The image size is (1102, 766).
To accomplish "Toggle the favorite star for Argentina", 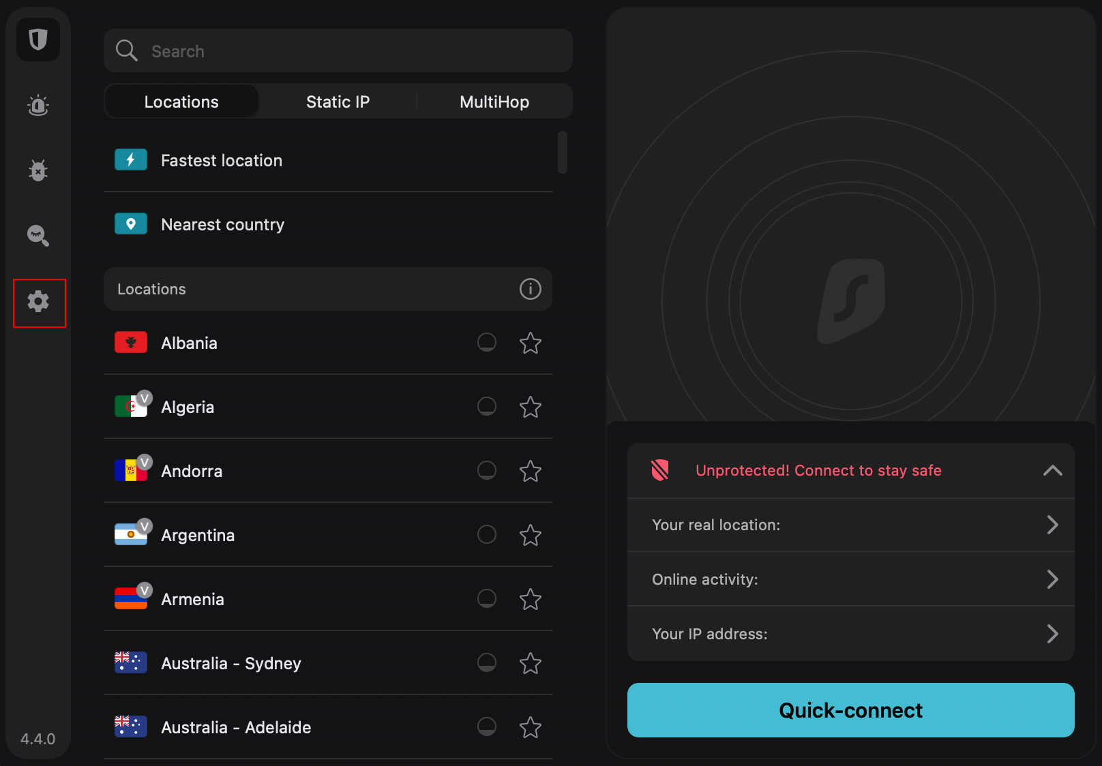I will tap(531, 535).
